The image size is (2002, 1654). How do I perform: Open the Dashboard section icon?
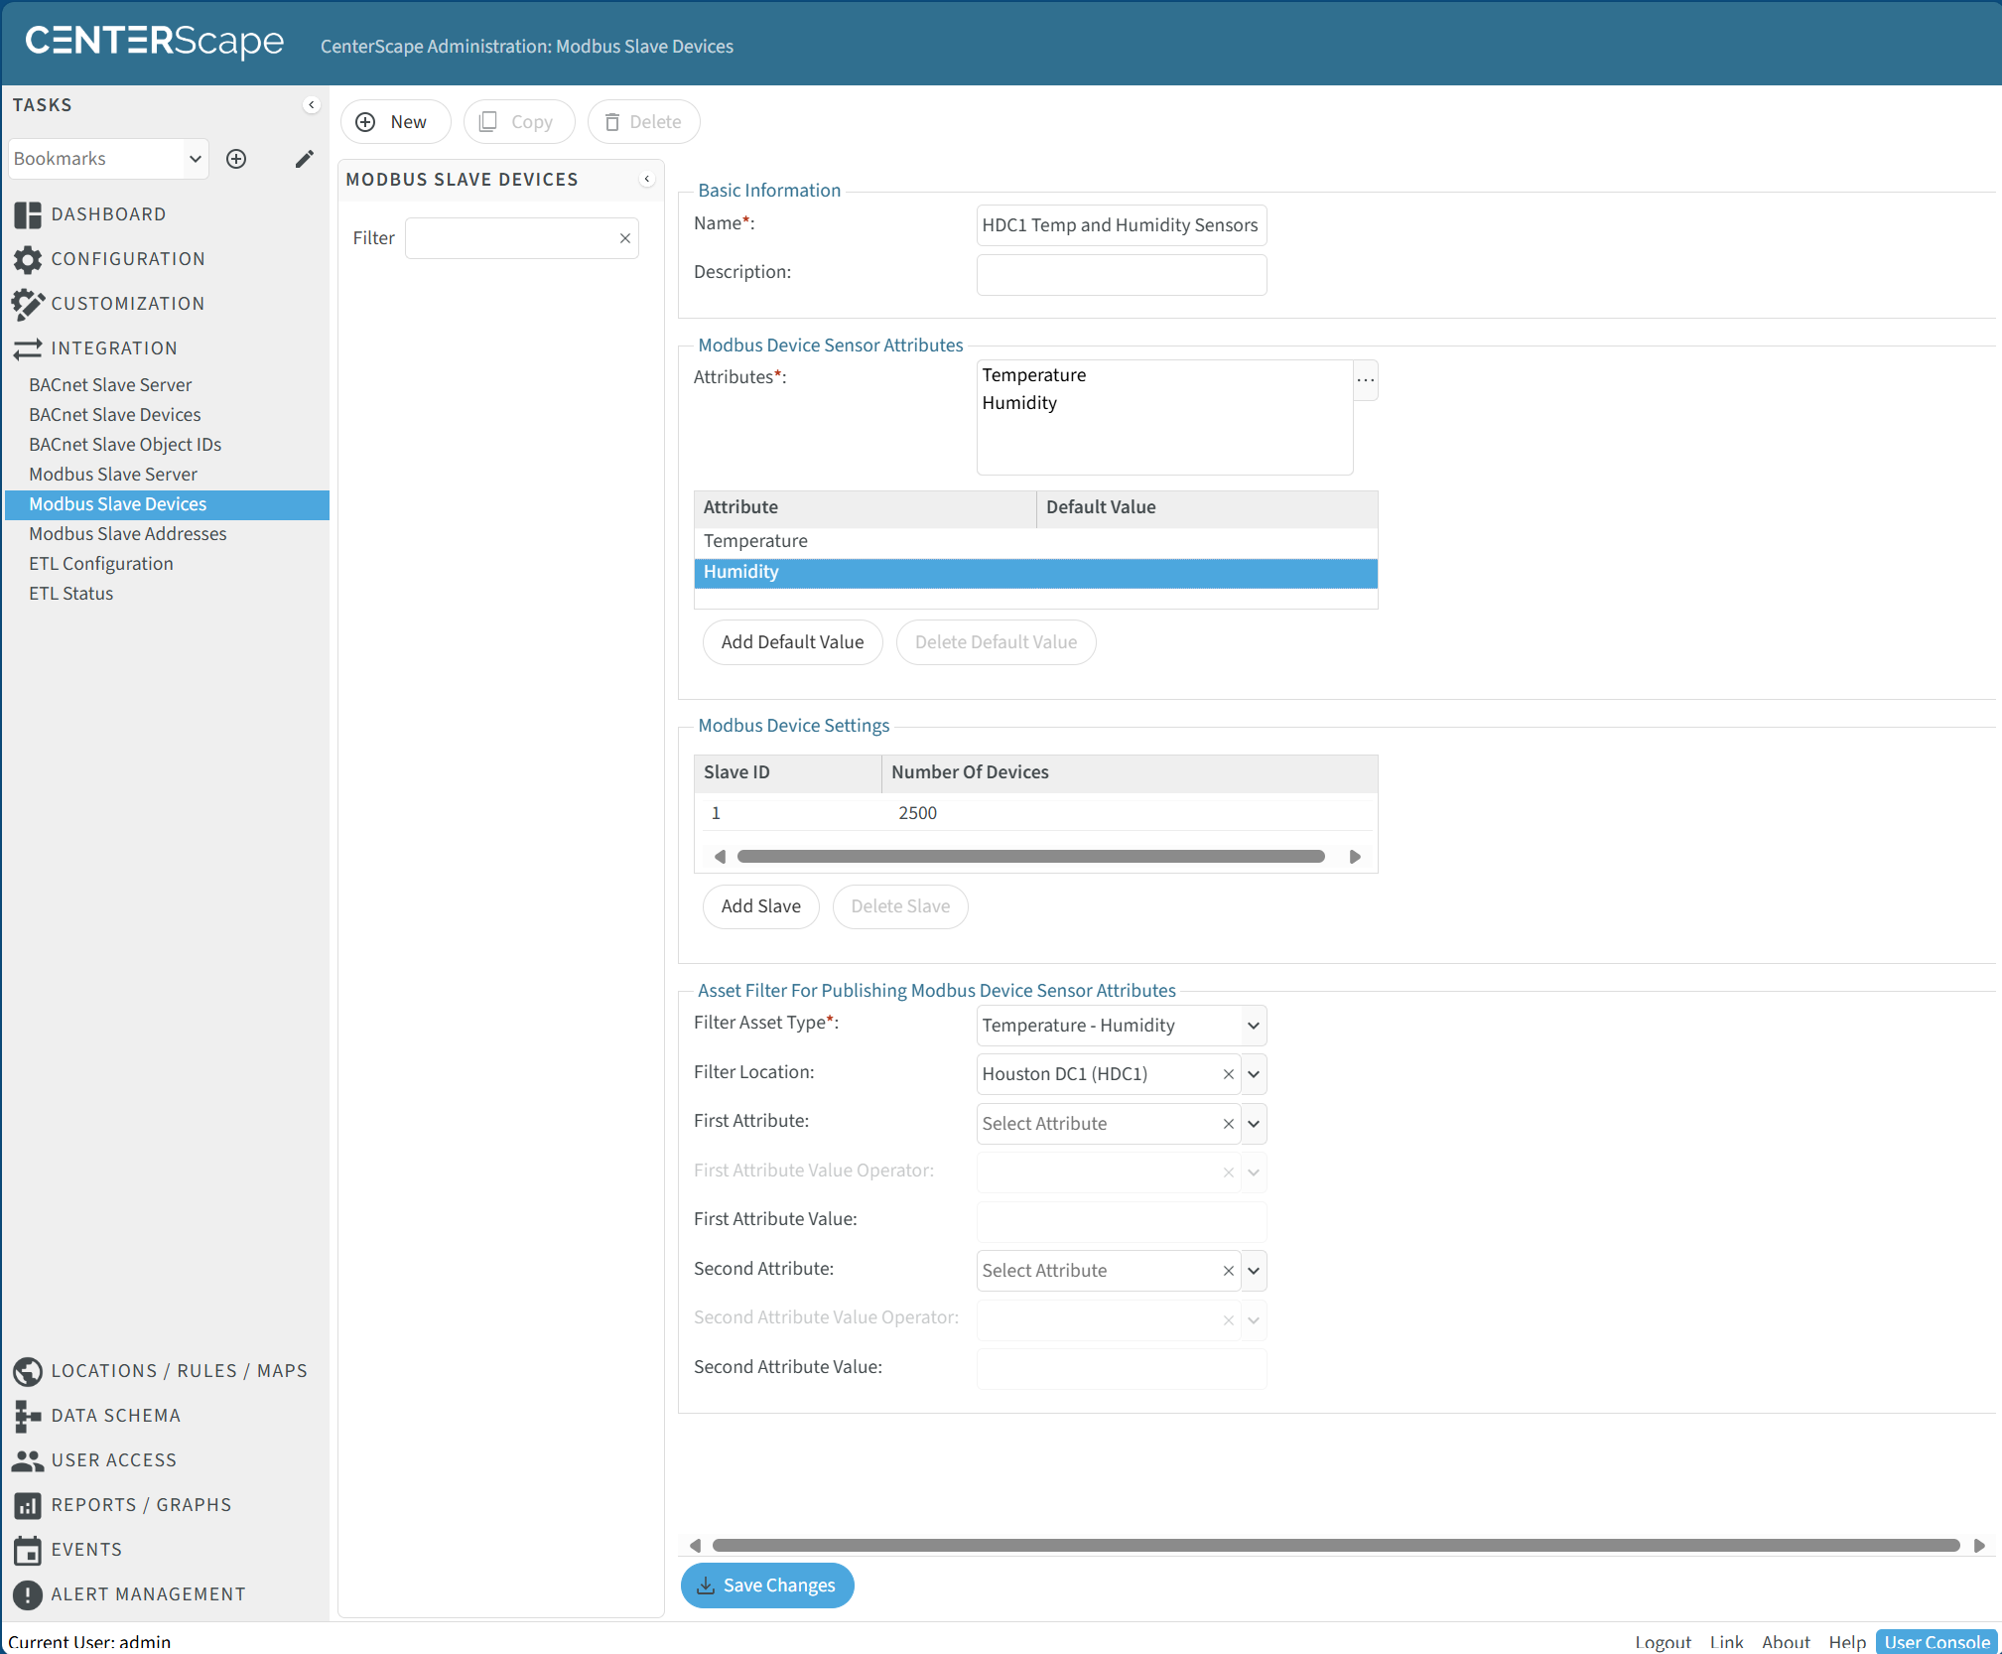tap(28, 214)
